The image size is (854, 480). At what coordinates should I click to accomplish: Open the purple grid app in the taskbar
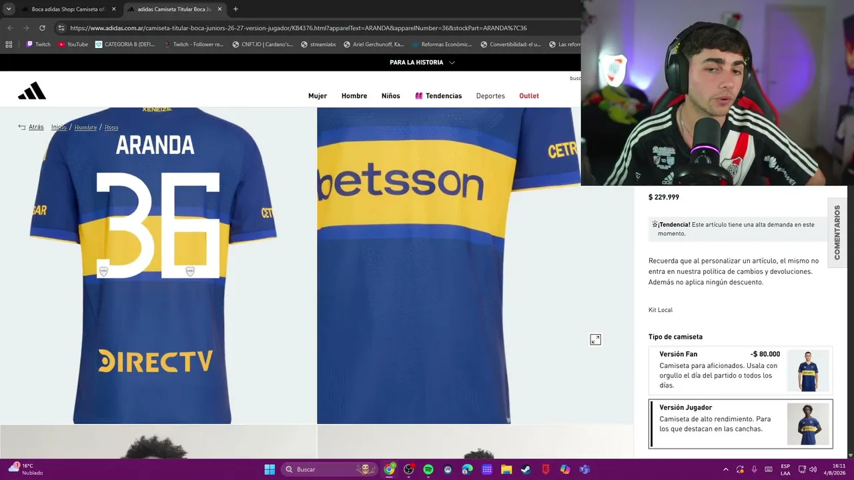pyautogui.click(x=487, y=469)
